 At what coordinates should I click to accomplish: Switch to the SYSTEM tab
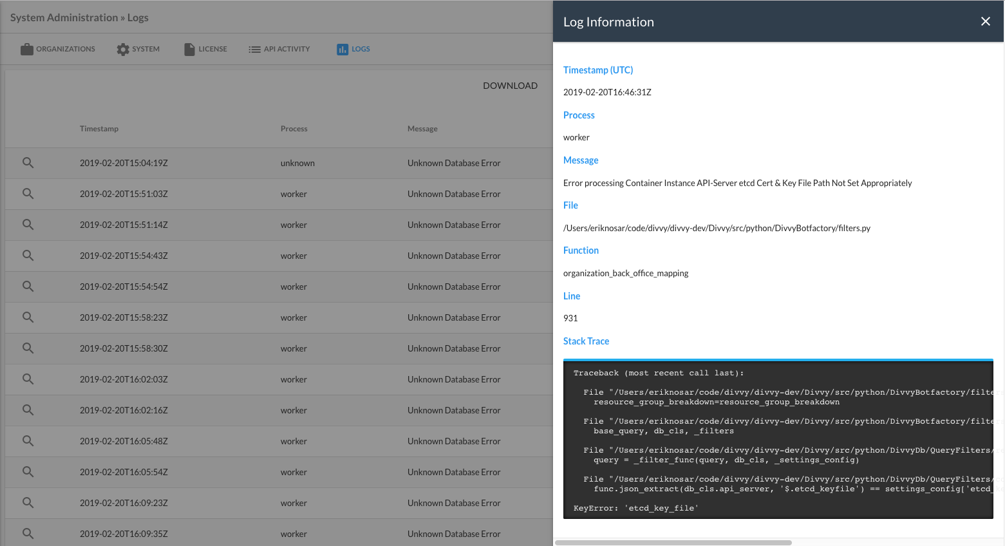pos(138,49)
